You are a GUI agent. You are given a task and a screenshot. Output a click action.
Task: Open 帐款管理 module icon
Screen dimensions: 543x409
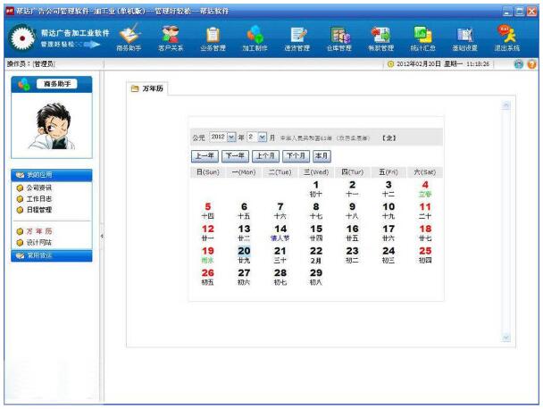(x=381, y=38)
